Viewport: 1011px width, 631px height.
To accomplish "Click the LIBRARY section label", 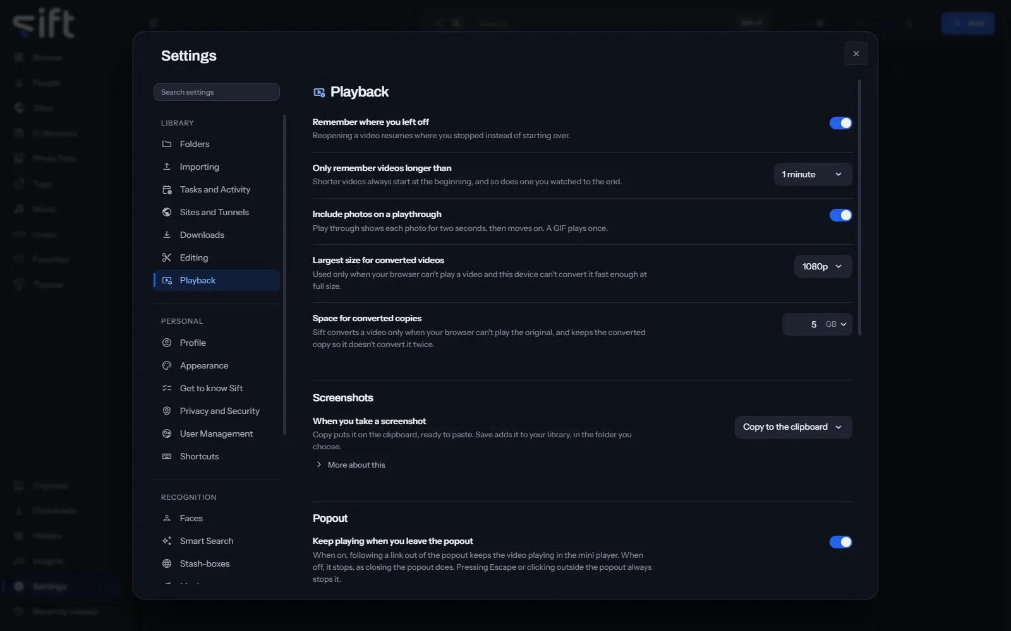I will (x=178, y=123).
